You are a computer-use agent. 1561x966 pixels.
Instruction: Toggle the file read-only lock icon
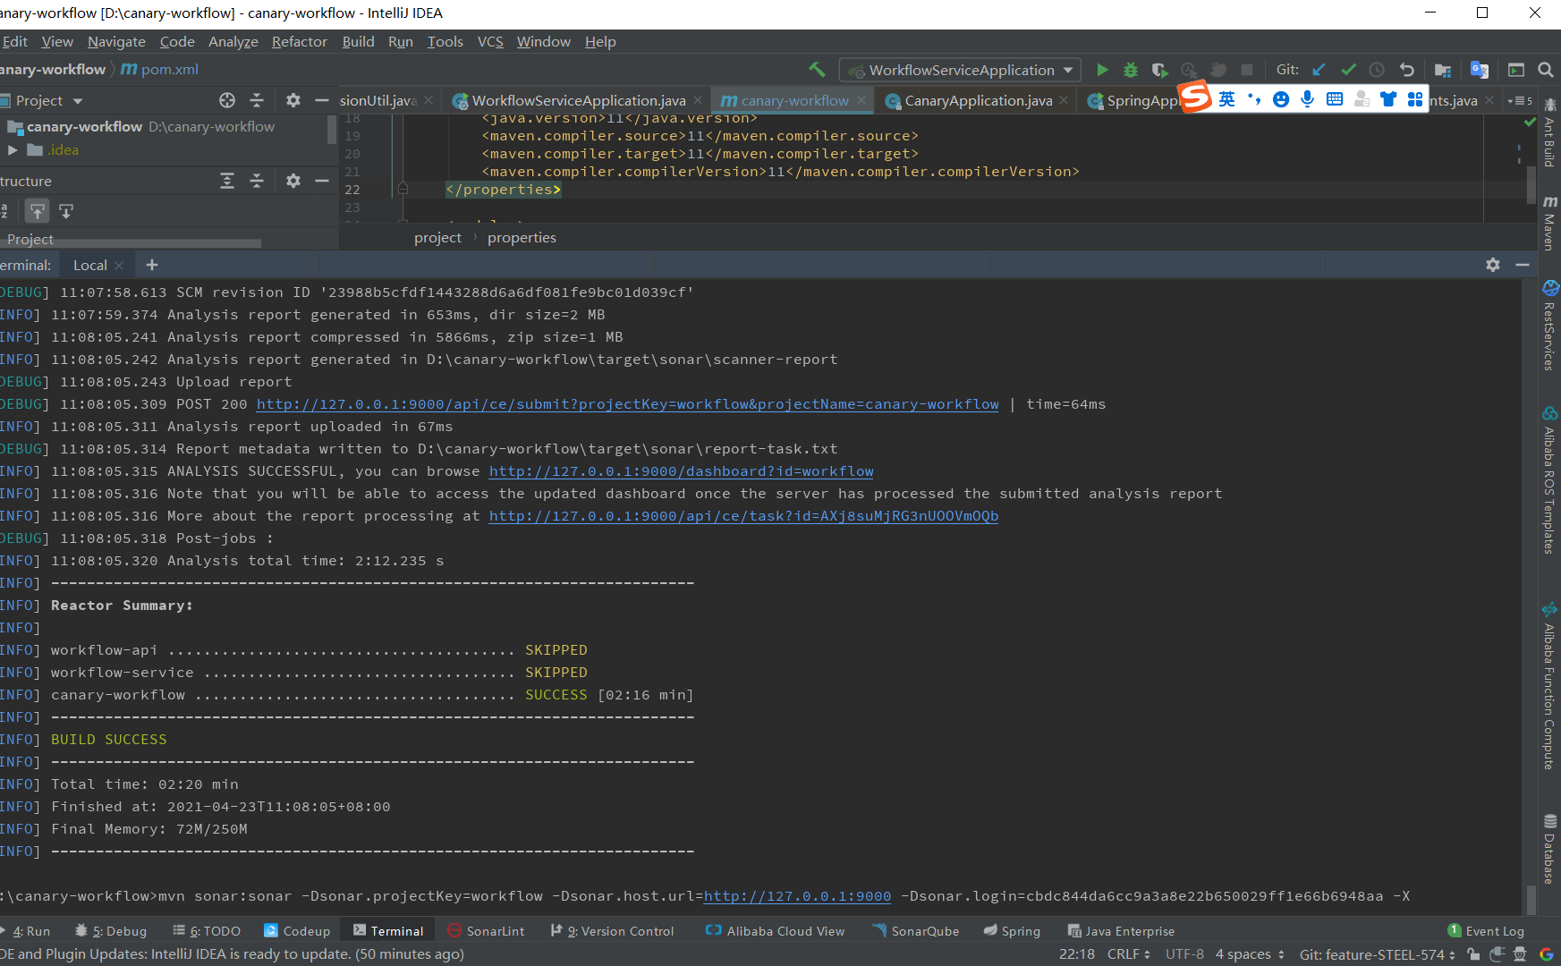(x=1473, y=954)
